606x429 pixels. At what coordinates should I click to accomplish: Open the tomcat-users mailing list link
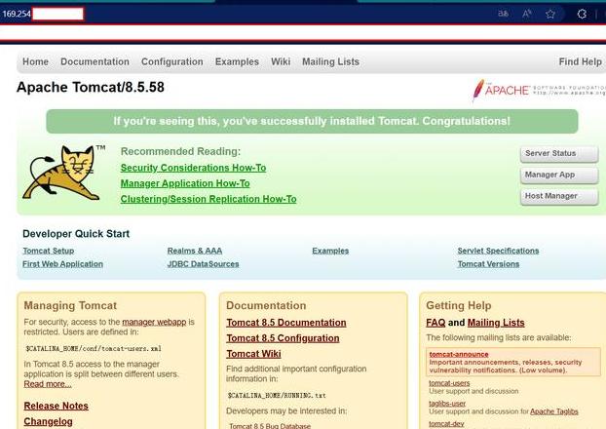[x=449, y=383]
